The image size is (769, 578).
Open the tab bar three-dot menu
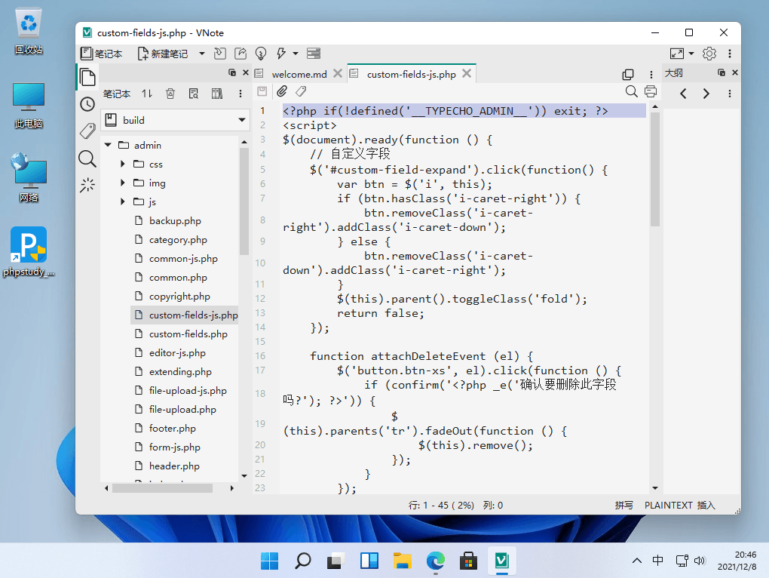pyautogui.click(x=651, y=74)
